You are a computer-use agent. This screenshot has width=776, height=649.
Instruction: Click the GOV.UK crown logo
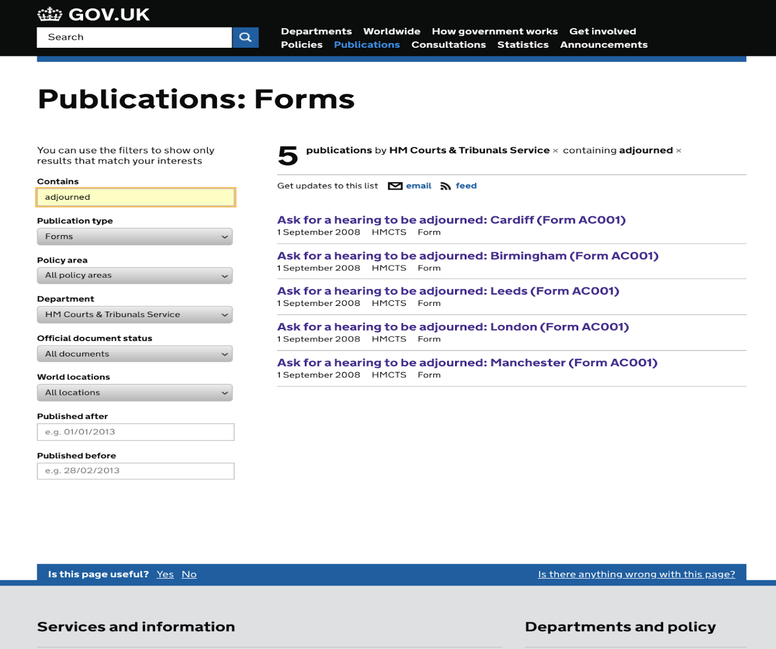coord(49,14)
